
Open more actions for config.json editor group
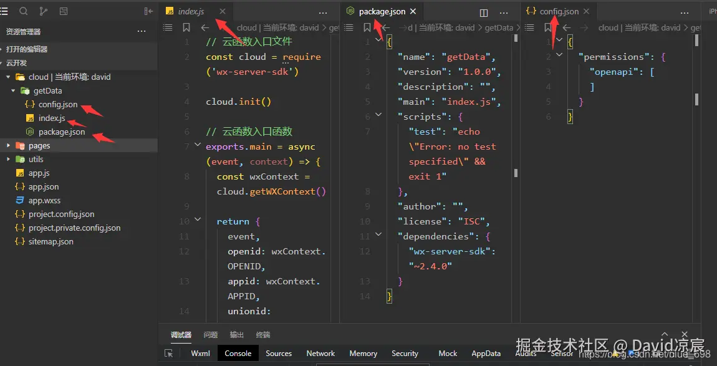(685, 13)
